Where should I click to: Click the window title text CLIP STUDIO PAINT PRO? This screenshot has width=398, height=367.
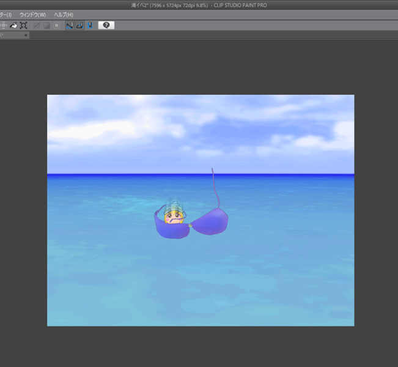tap(240, 6)
